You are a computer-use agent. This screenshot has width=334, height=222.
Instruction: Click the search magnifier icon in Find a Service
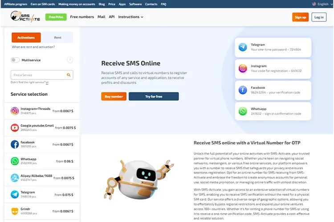[x=69, y=75]
